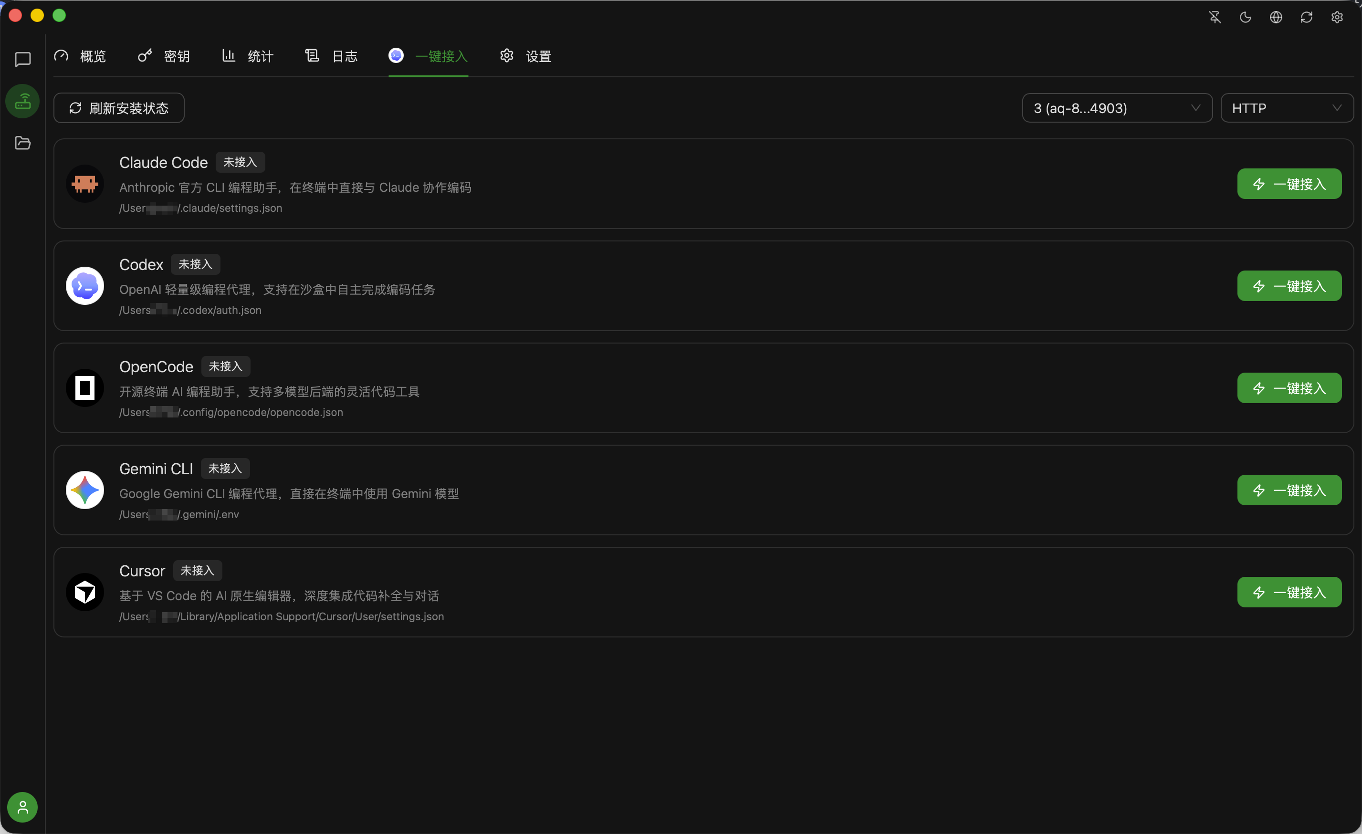Click the OpenCode square app icon
This screenshot has width=1362, height=834.
pos(84,387)
